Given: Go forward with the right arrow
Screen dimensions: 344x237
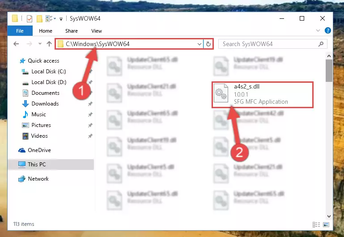Looking at the screenshot, I should [x=29, y=44].
